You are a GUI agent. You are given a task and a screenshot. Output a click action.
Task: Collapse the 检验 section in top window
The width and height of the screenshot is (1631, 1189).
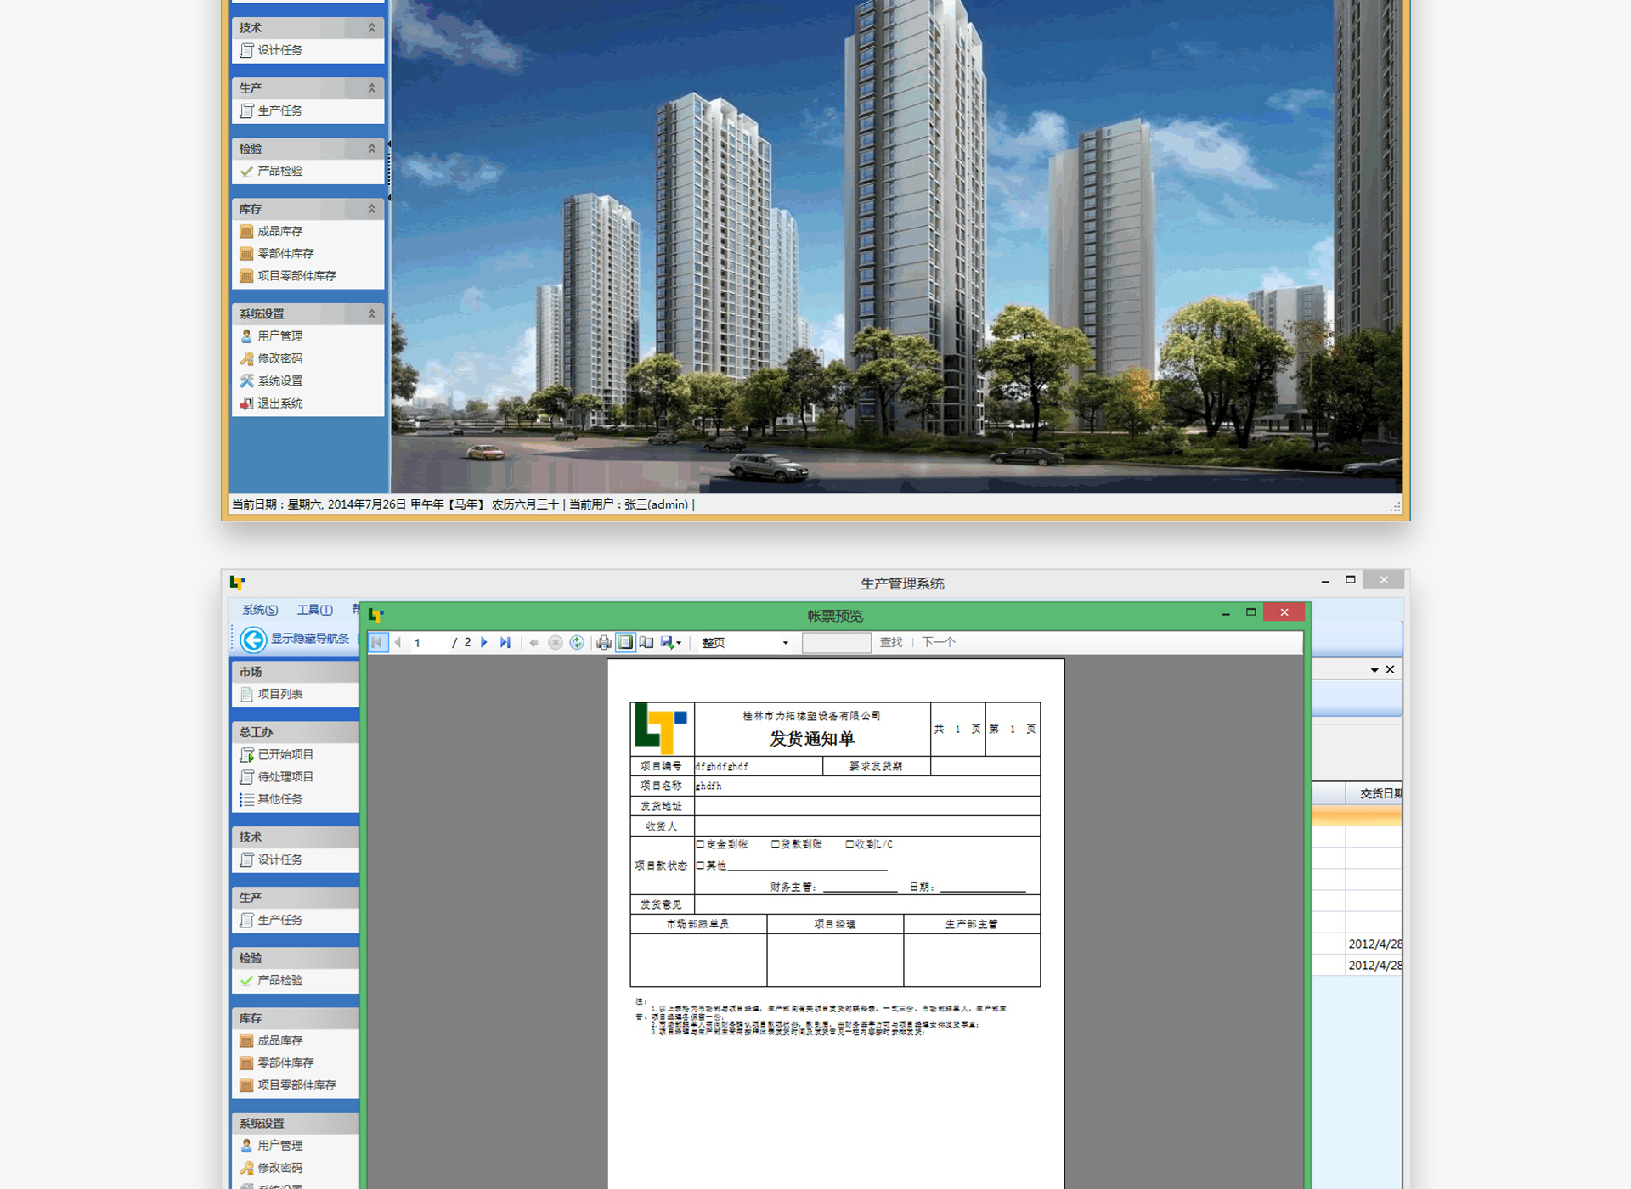click(x=371, y=149)
